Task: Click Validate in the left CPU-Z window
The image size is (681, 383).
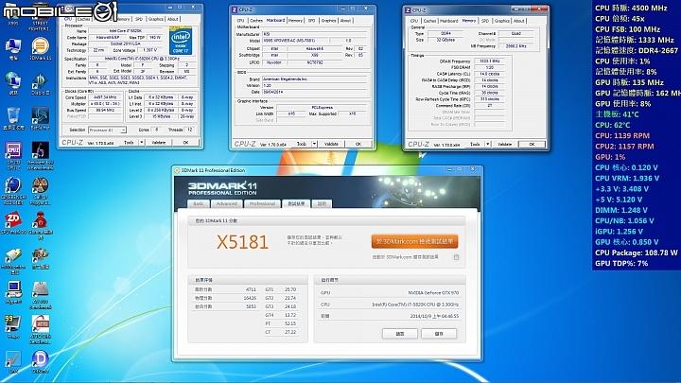Action: click(158, 143)
